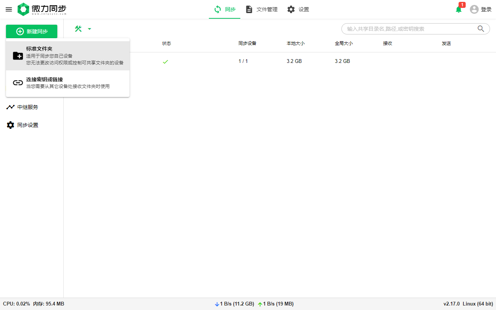Screen dimensions: 496x310
Task: Click the add-folder icon in 标准文件夹
Action: [x=18, y=56]
